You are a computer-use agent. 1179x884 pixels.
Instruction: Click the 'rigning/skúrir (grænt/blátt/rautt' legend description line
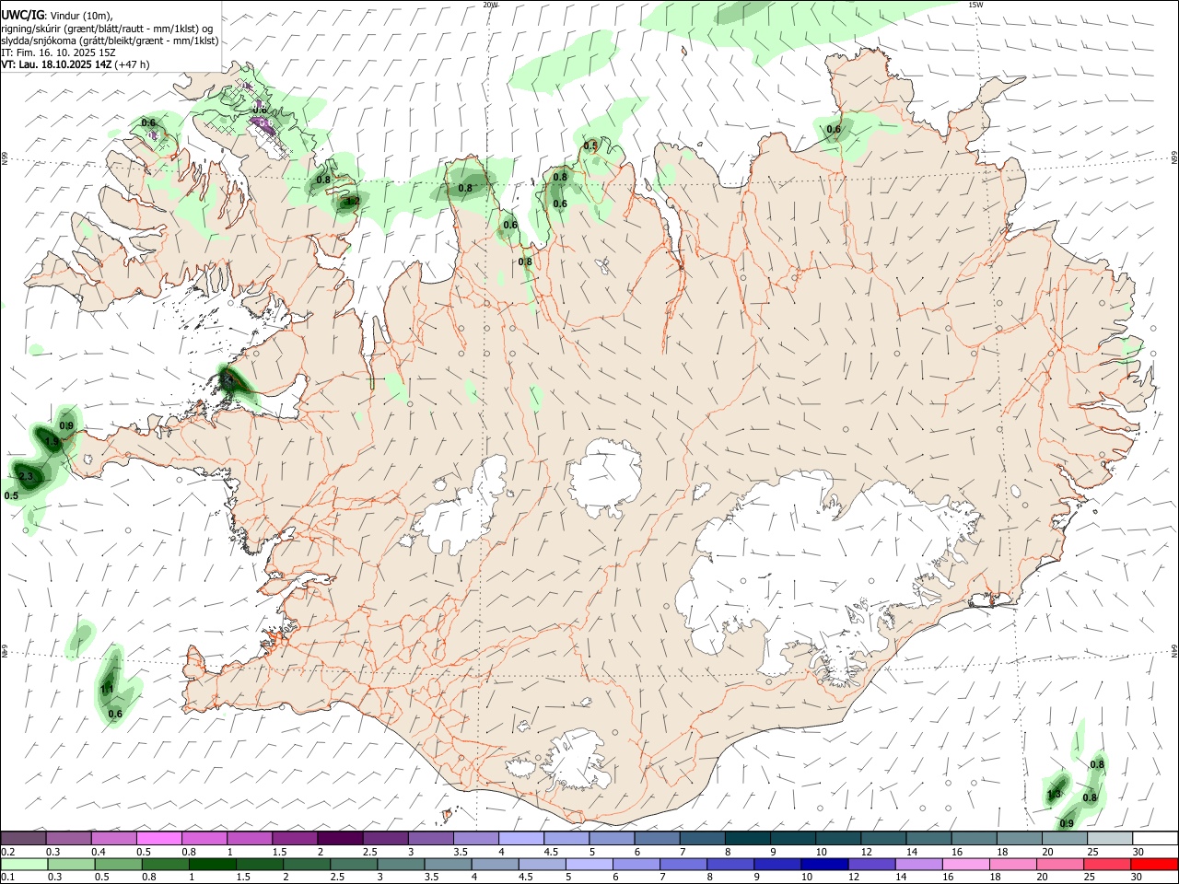(x=108, y=28)
